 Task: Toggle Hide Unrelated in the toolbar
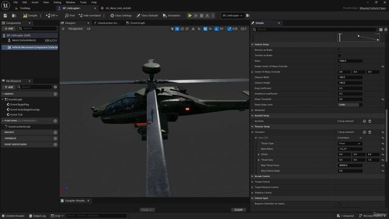point(90,16)
